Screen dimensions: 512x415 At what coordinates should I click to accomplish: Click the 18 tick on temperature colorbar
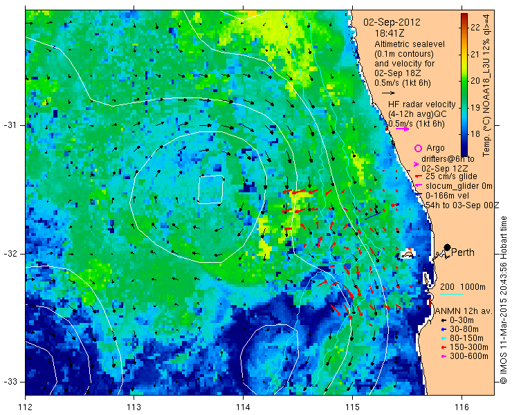pos(475,134)
